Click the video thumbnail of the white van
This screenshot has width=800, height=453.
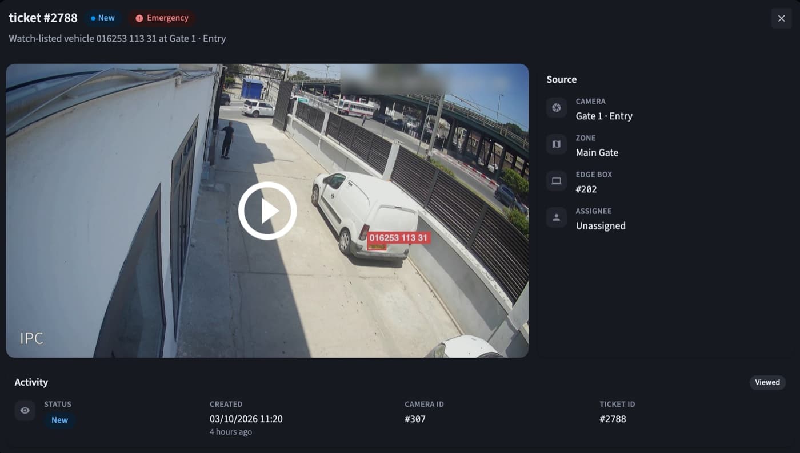(x=267, y=211)
